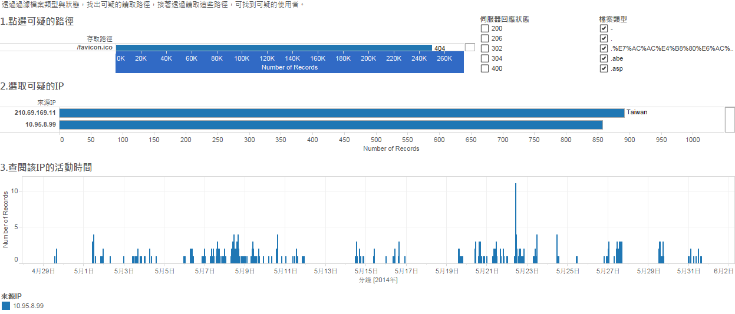Click the 5月23日 date label

[528, 271]
